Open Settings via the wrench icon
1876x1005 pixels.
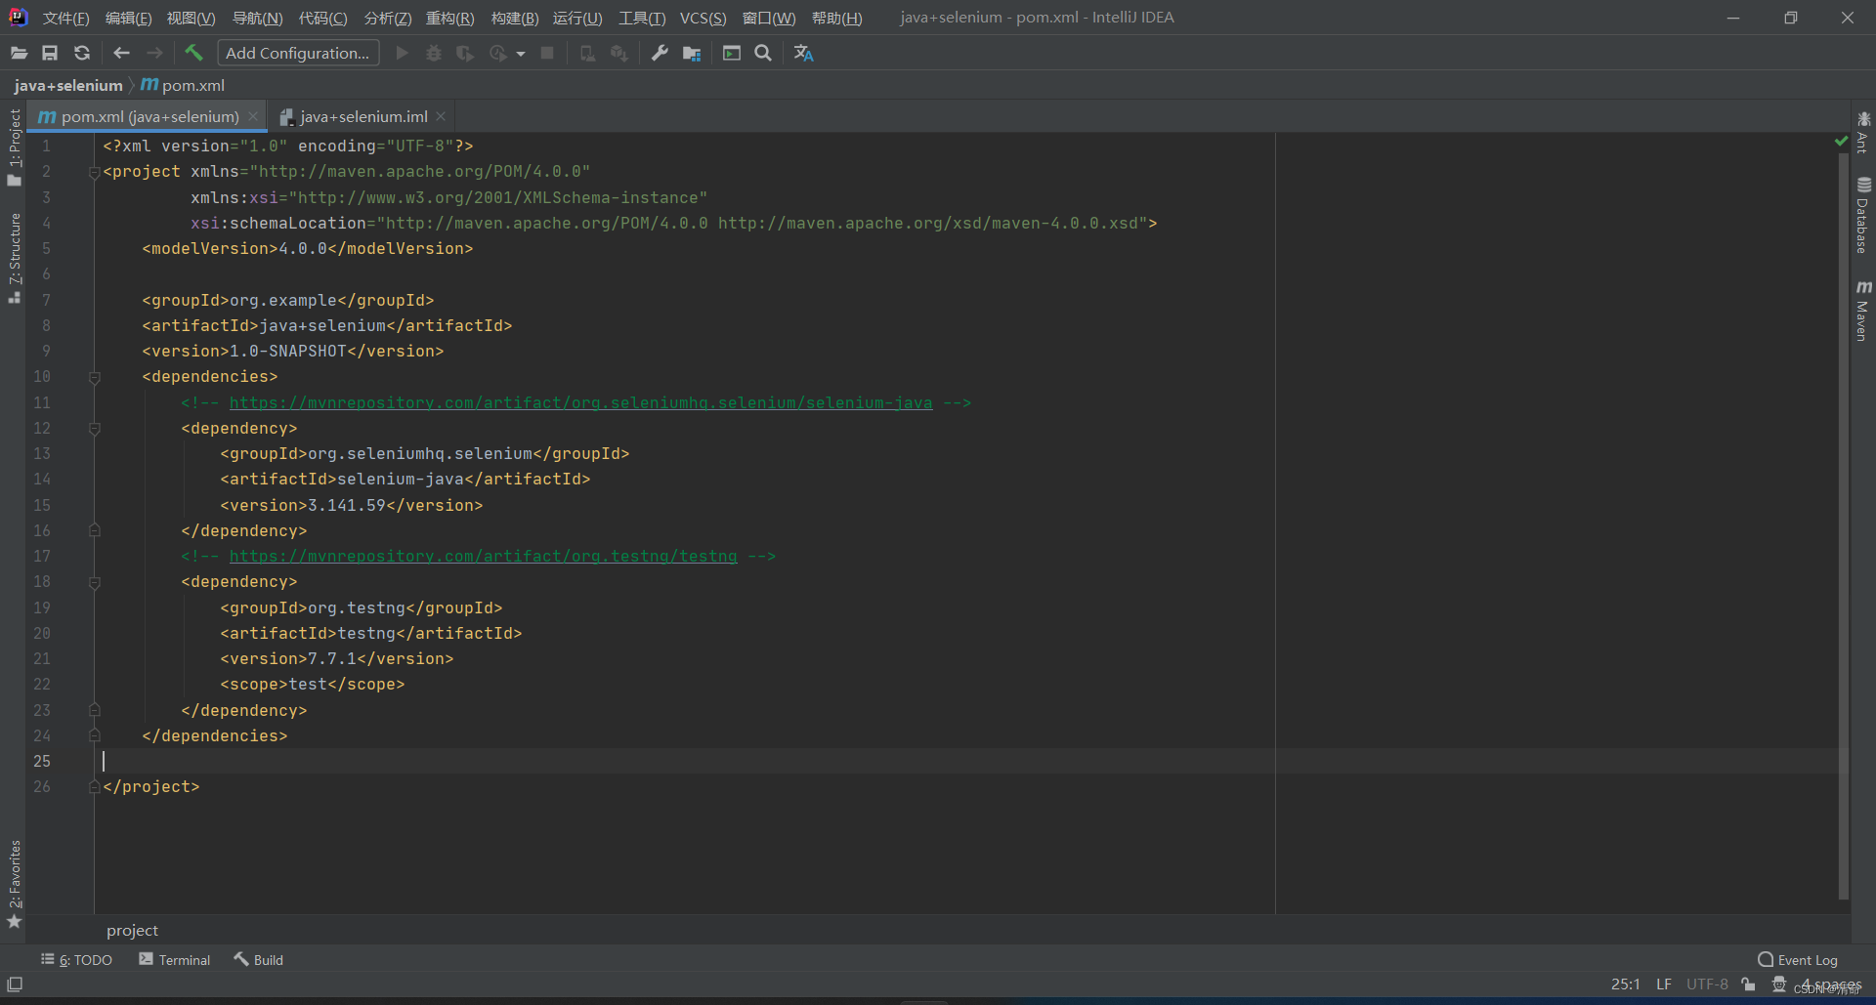(658, 53)
